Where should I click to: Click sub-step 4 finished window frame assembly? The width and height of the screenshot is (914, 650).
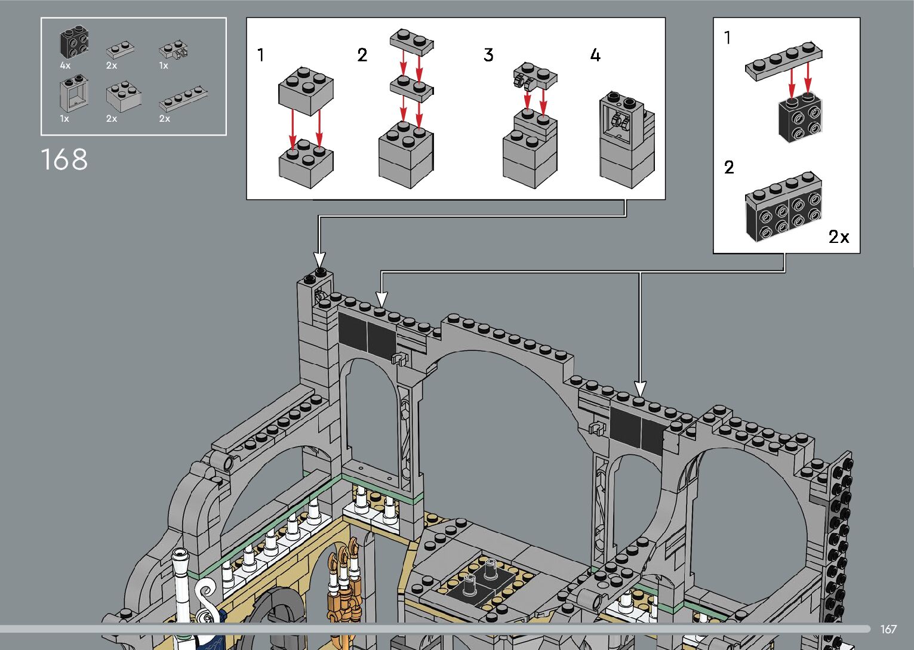(x=626, y=139)
